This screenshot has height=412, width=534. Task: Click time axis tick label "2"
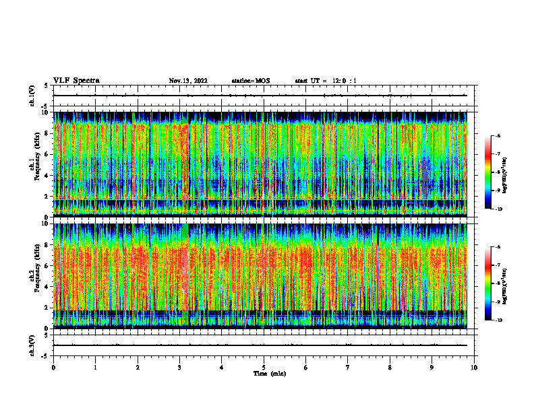coord(138,368)
